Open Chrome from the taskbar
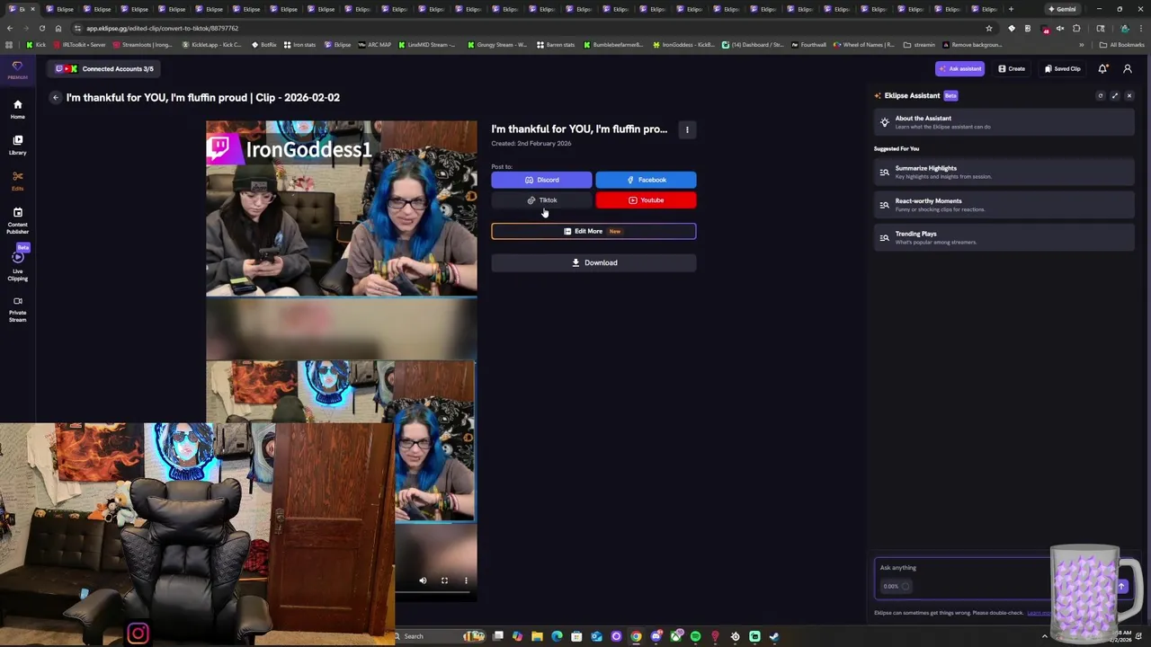Image resolution: width=1151 pixels, height=647 pixels. (636, 636)
